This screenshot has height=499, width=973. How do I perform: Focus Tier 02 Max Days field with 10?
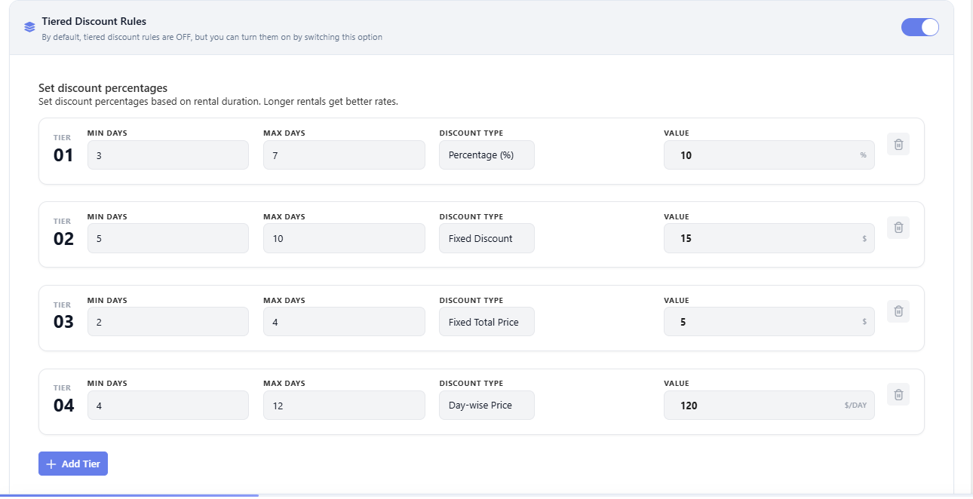(344, 238)
